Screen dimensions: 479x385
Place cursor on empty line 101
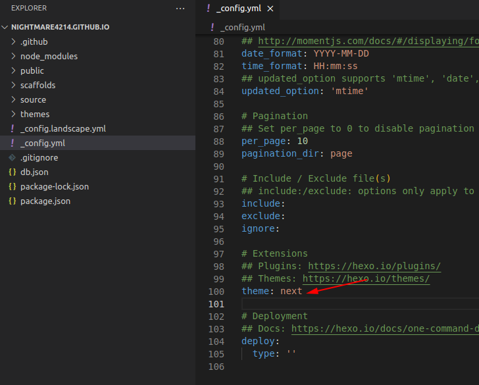click(x=360, y=304)
